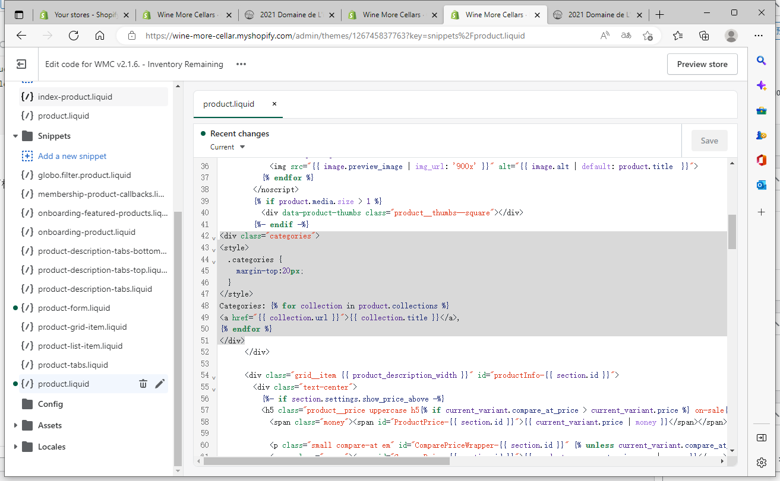The width and height of the screenshot is (780, 481).
Task: Open the Current version dropdown
Action: 228,147
